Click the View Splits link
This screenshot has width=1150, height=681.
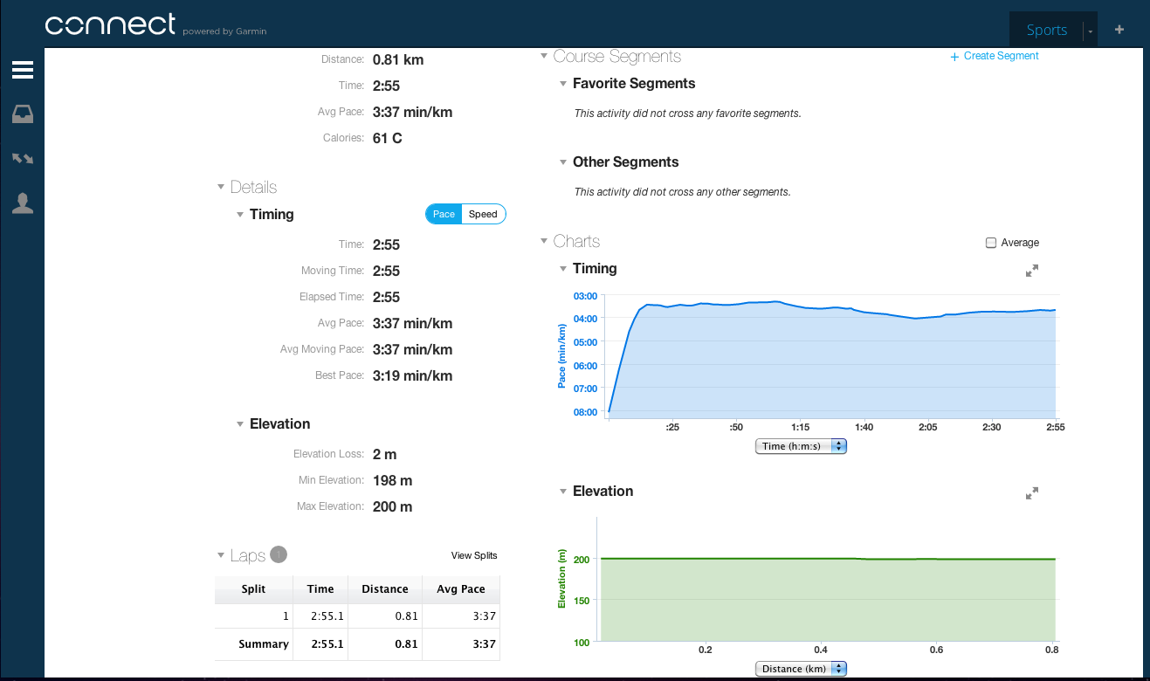click(474, 555)
